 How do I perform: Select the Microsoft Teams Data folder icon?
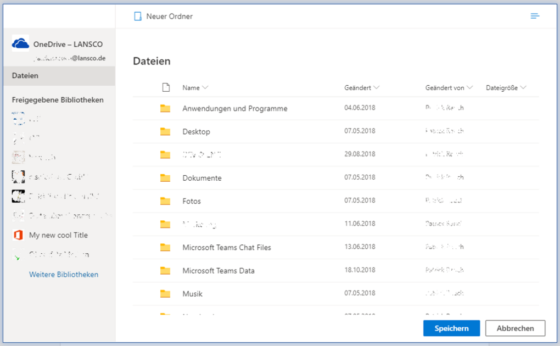165,271
